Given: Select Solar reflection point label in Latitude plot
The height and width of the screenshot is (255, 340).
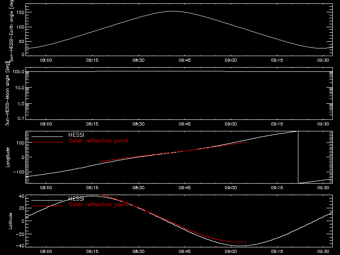Looking at the screenshot, I should [98, 204].
